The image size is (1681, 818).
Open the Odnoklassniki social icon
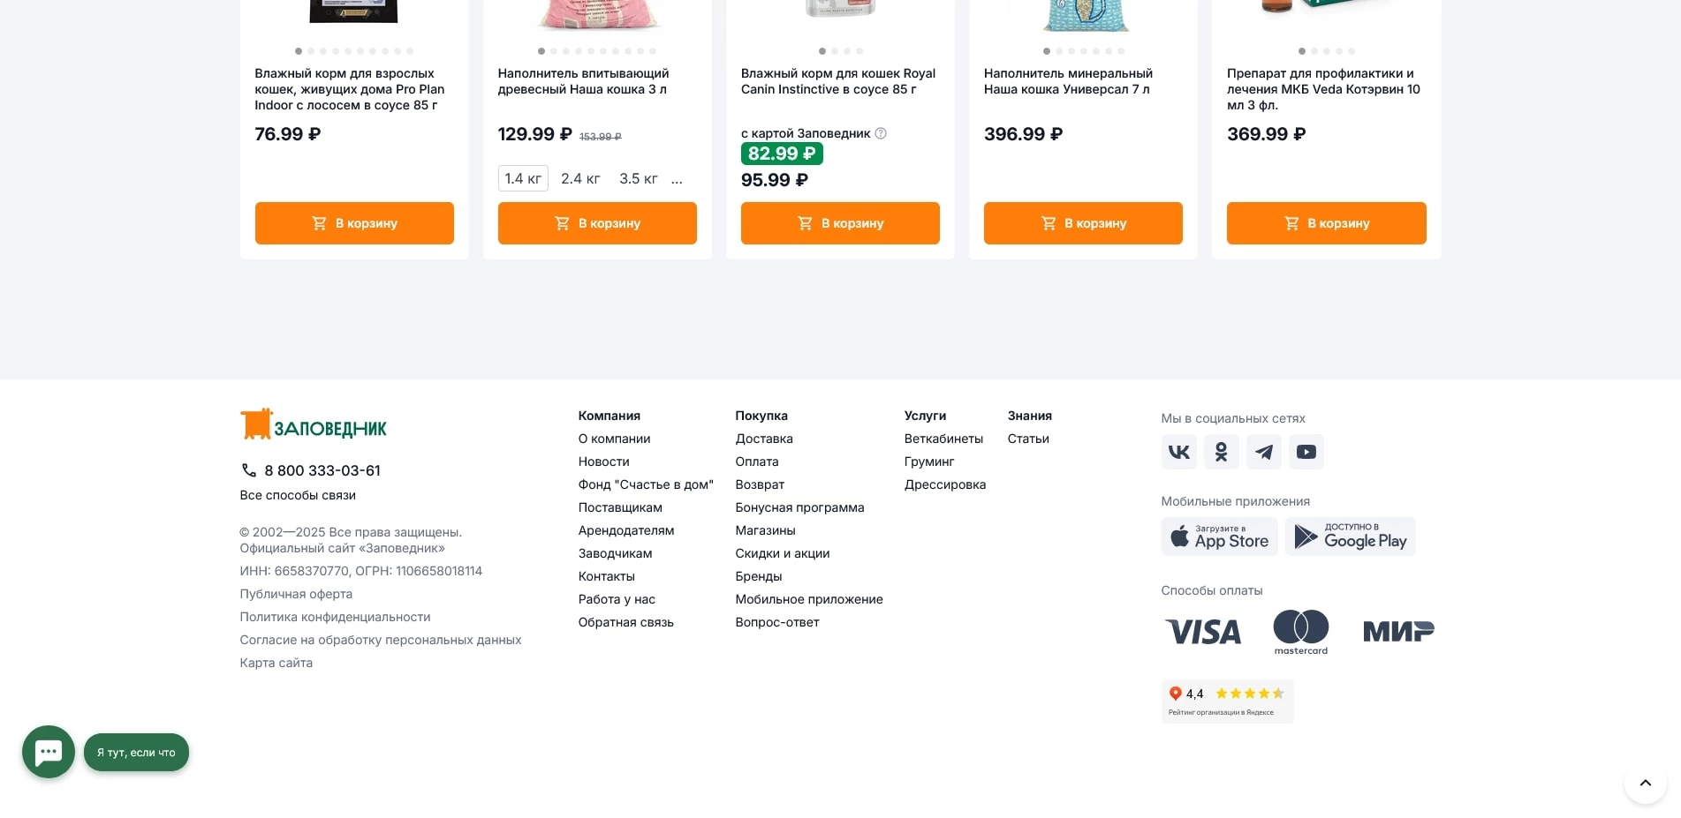click(1221, 452)
